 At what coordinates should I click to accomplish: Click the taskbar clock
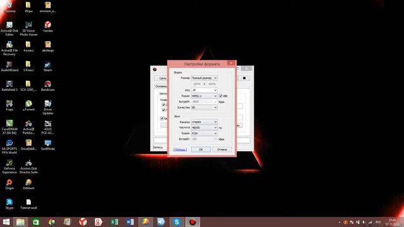[393, 222]
